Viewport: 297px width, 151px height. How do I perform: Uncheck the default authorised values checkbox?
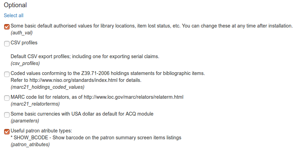pyautogui.click(x=7, y=26)
